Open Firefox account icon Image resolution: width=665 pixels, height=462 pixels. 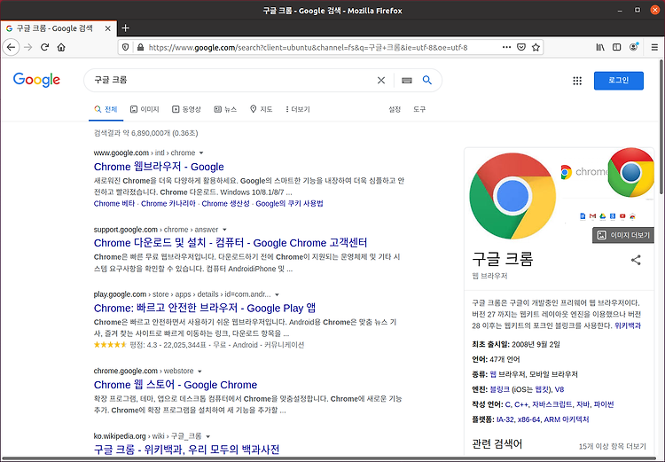634,47
